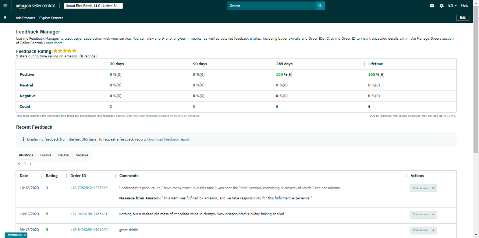Click the info icon in Recent Feedback notice
The image size is (479, 238).
coord(23,139)
